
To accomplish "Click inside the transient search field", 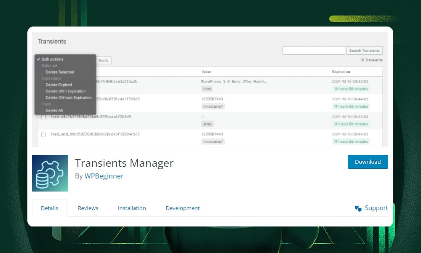I will [313, 50].
